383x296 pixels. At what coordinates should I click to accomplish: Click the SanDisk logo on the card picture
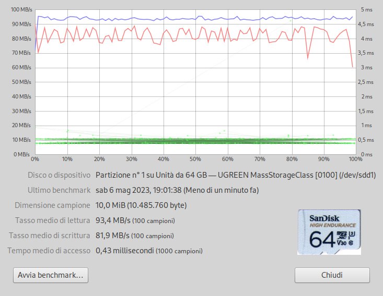coord(324,218)
